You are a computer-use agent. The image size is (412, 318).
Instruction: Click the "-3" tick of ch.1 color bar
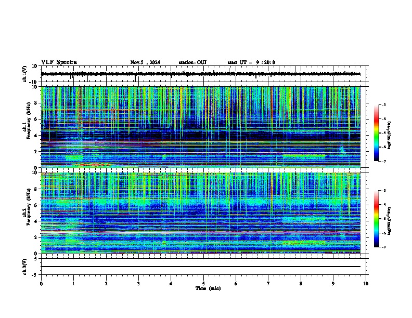[383, 104]
